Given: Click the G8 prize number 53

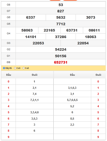Looking at the screenshot, I should point(61,5).
